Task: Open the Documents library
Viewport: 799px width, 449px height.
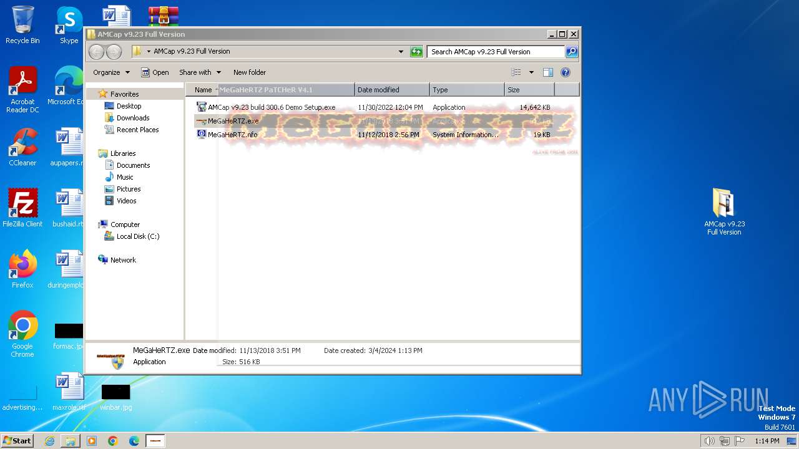Action: pyautogui.click(x=133, y=165)
